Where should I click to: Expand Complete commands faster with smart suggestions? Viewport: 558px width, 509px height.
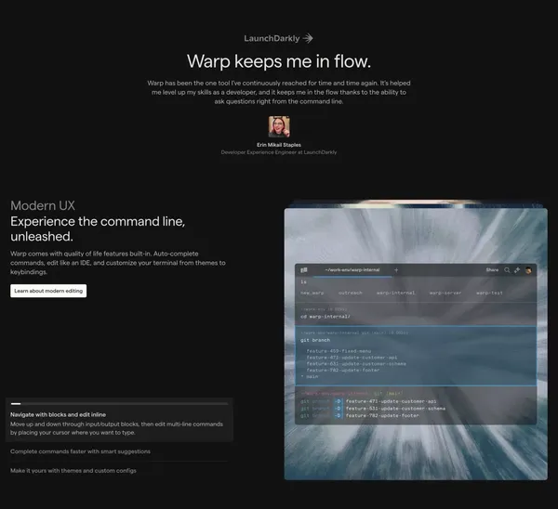click(x=80, y=451)
